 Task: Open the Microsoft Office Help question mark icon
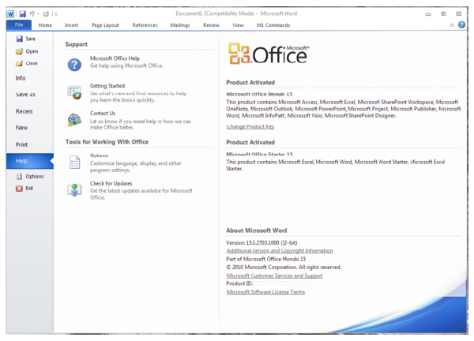(74, 64)
